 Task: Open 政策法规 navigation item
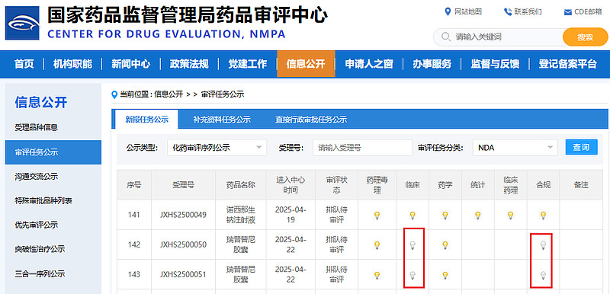(x=189, y=64)
